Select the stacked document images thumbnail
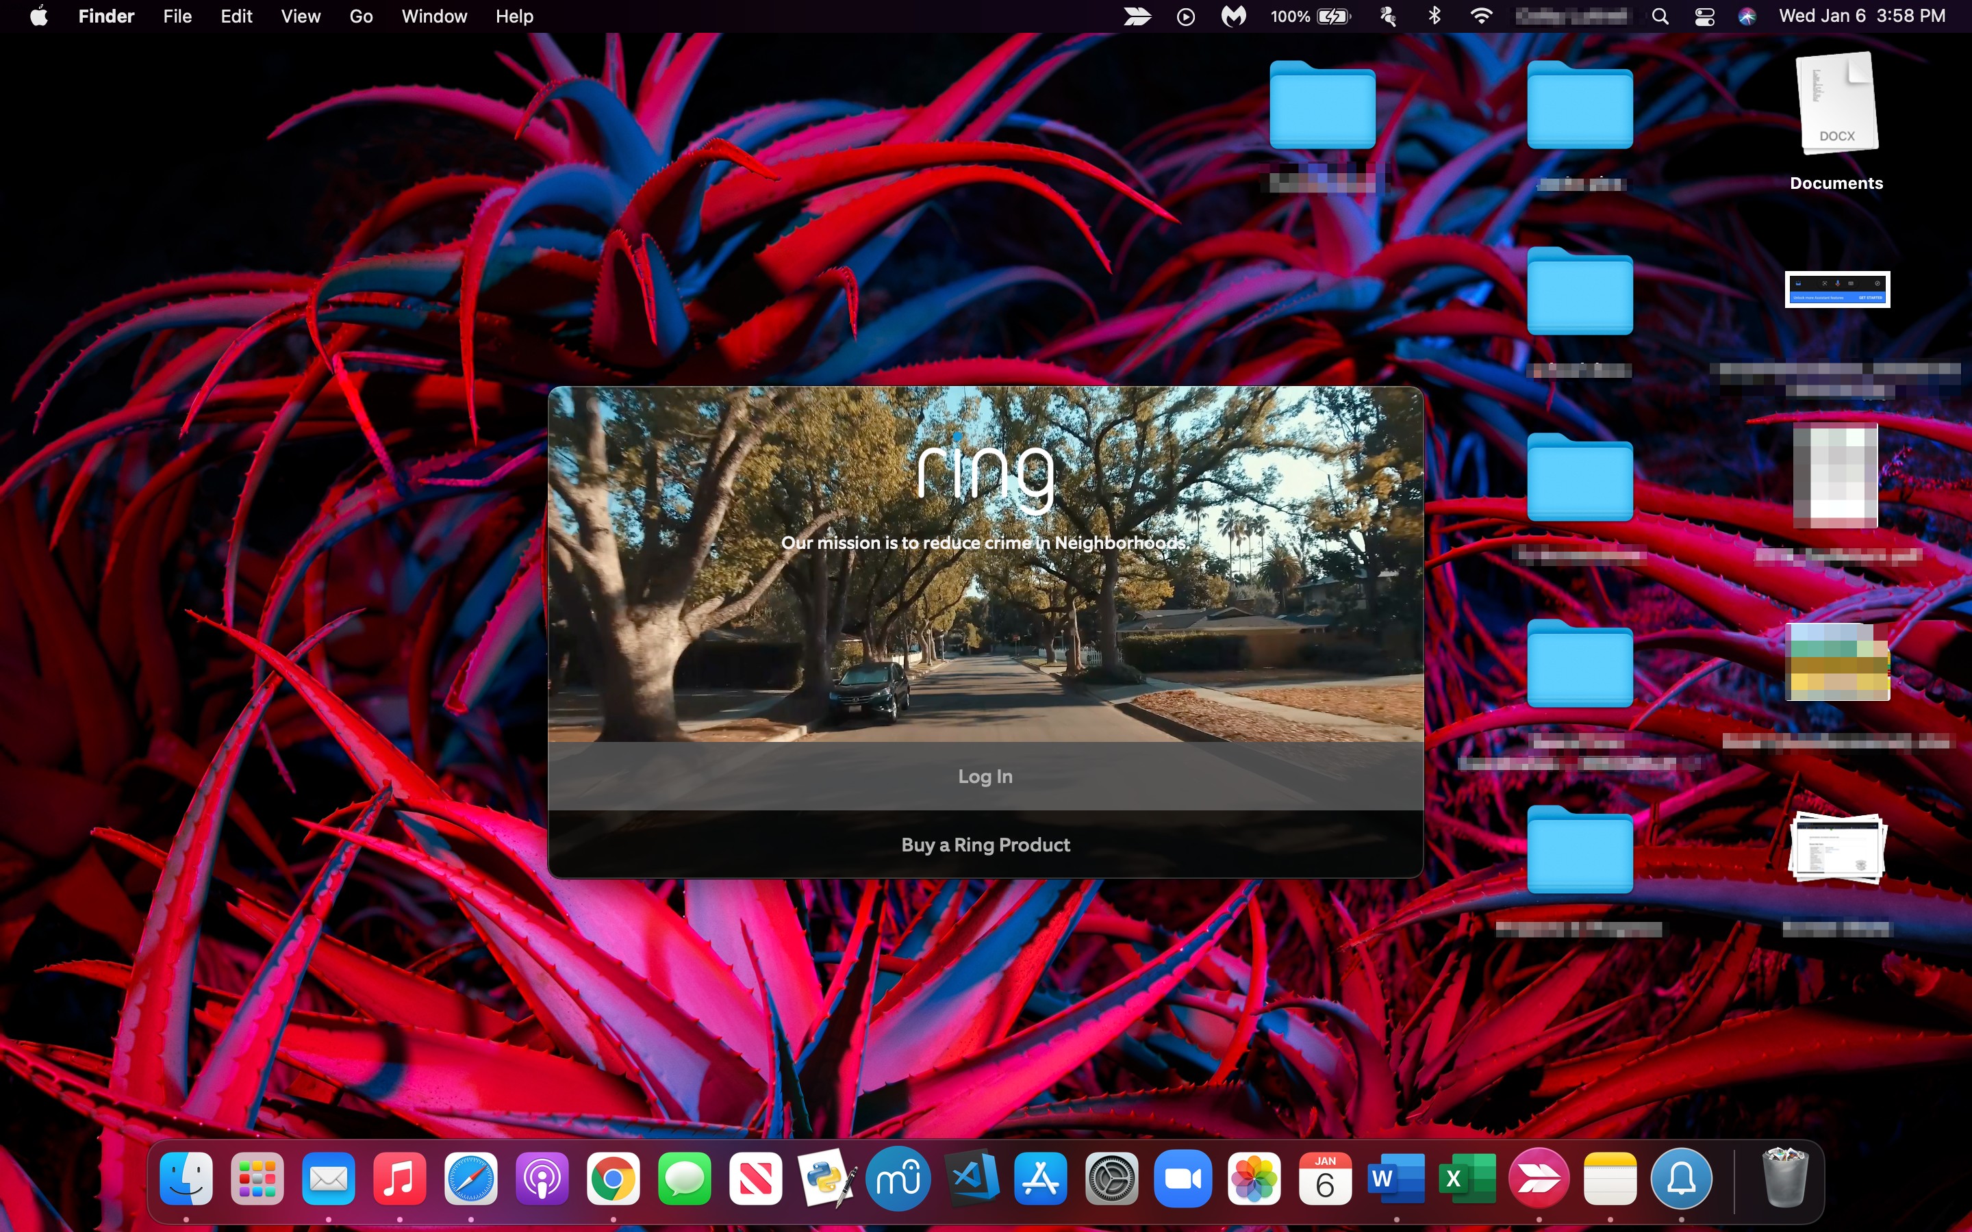This screenshot has height=1232, width=1972. coord(1836,848)
